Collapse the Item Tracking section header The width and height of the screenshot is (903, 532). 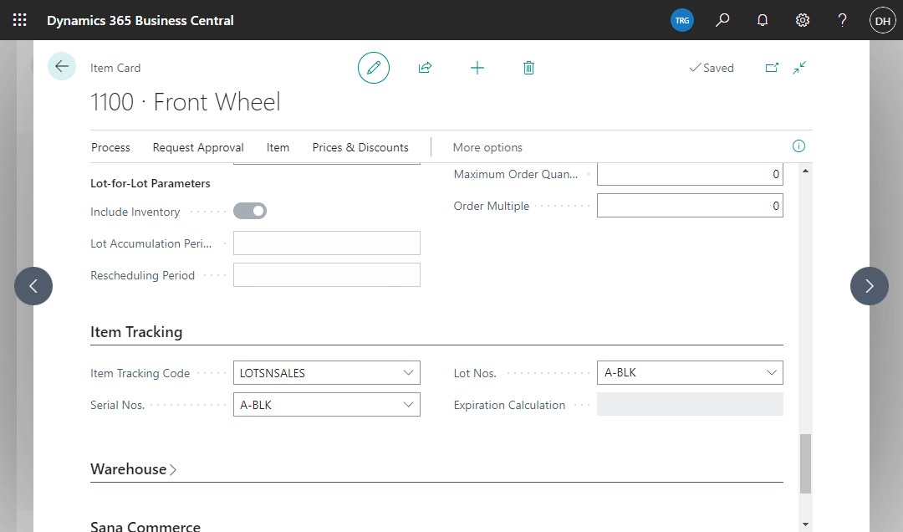[x=136, y=332]
